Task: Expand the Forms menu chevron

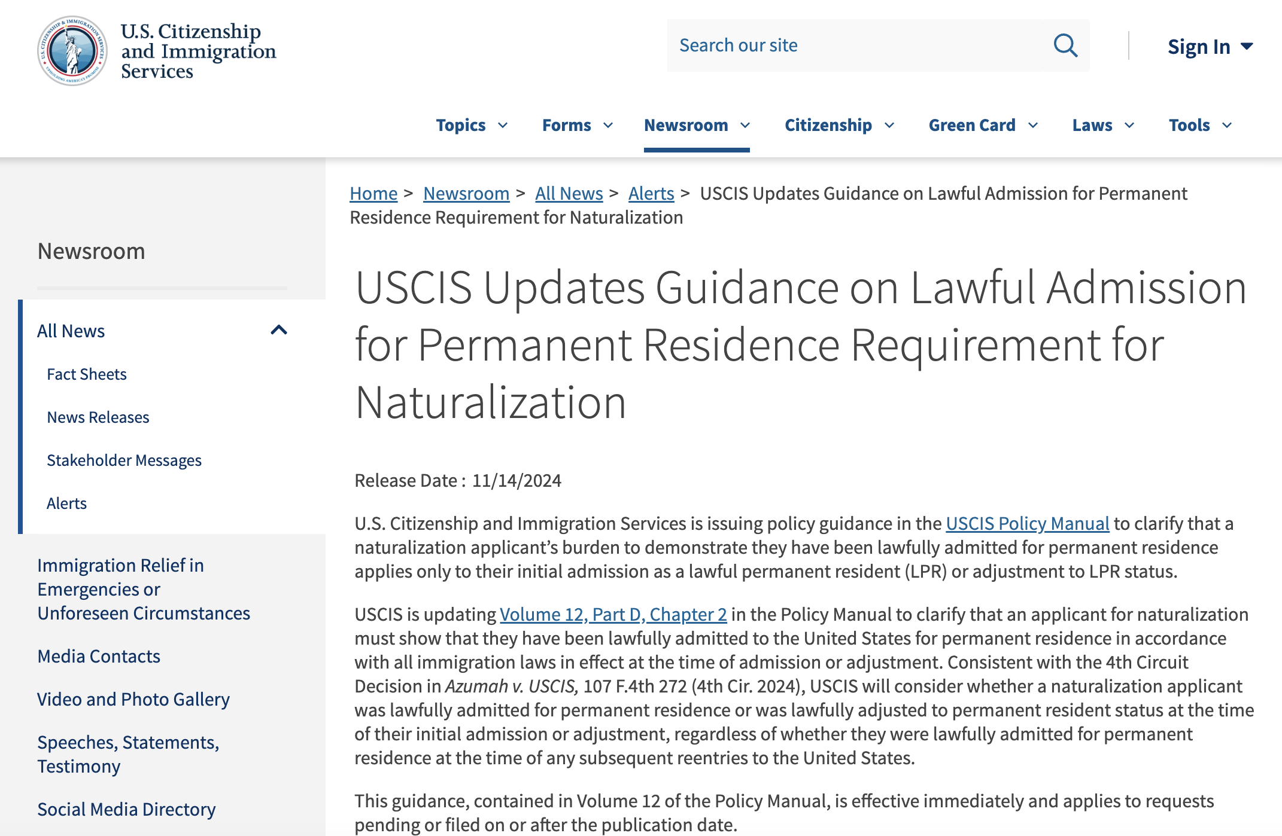Action: tap(608, 125)
